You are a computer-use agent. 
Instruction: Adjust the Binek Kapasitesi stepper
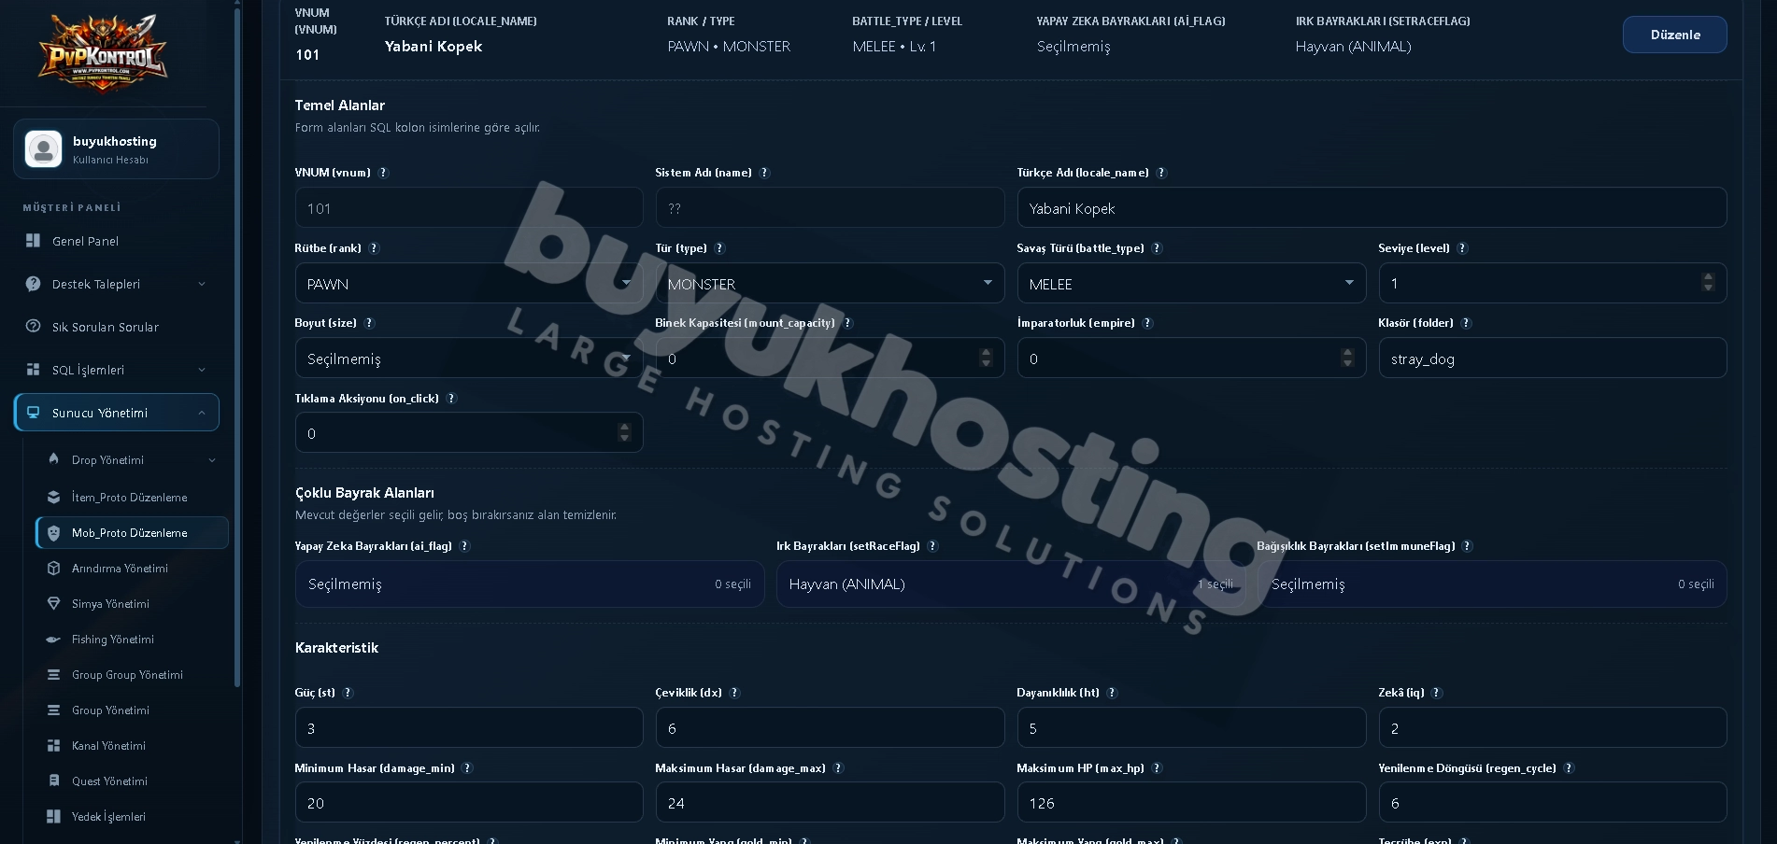tap(986, 358)
